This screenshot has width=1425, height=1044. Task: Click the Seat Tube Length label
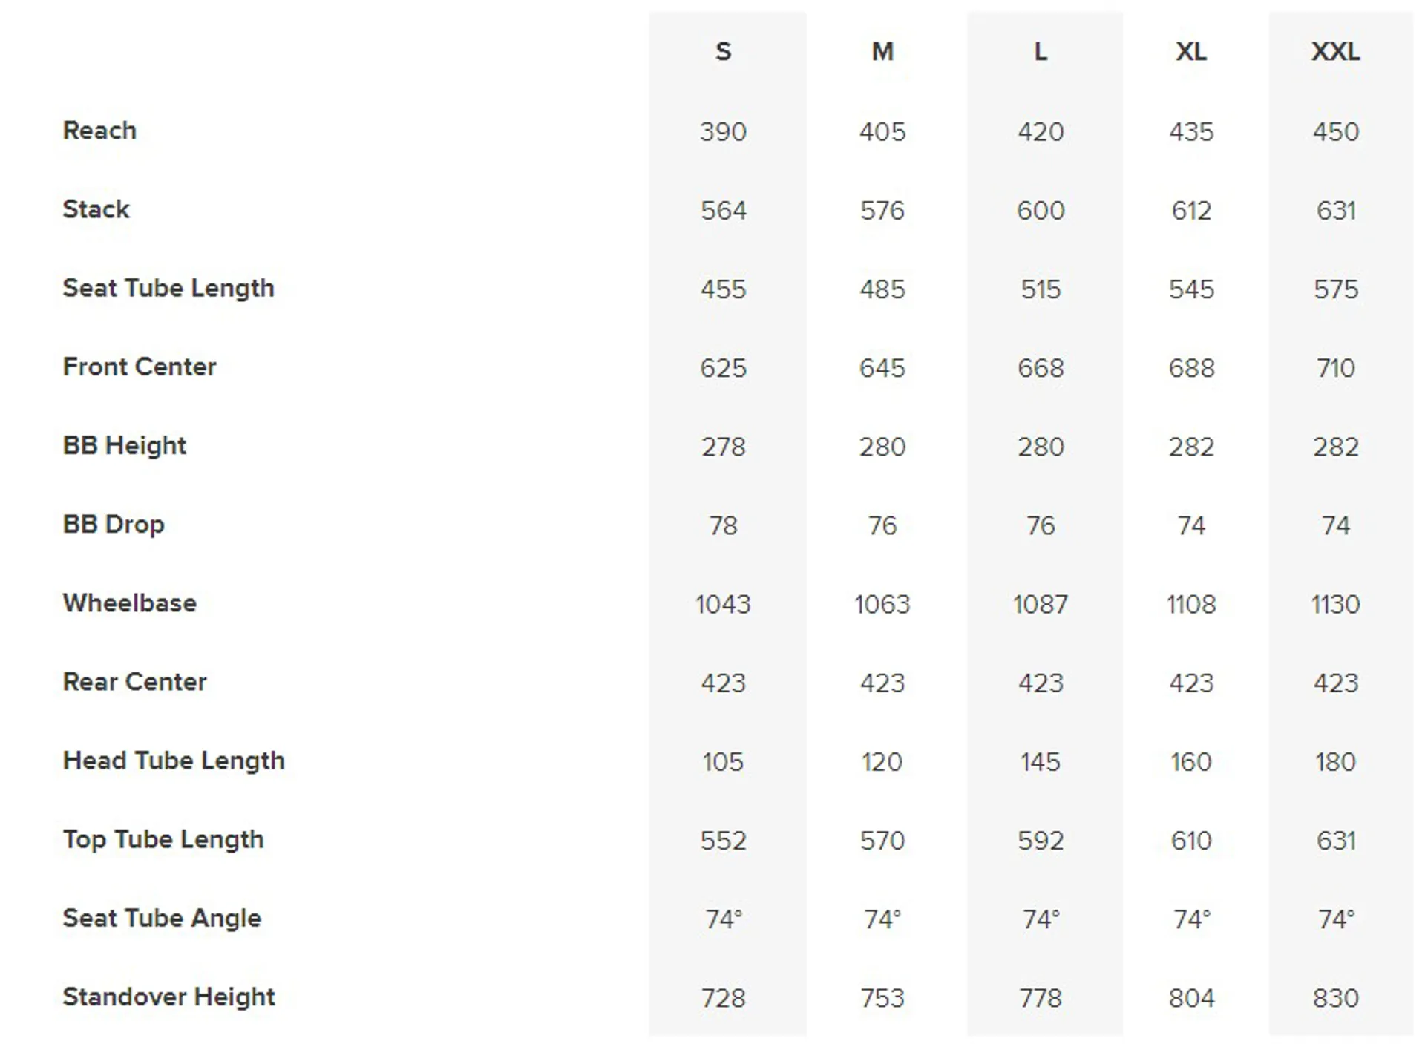(168, 289)
